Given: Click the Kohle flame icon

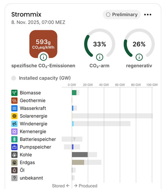Looking at the screenshot, I should (x=14, y=155).
